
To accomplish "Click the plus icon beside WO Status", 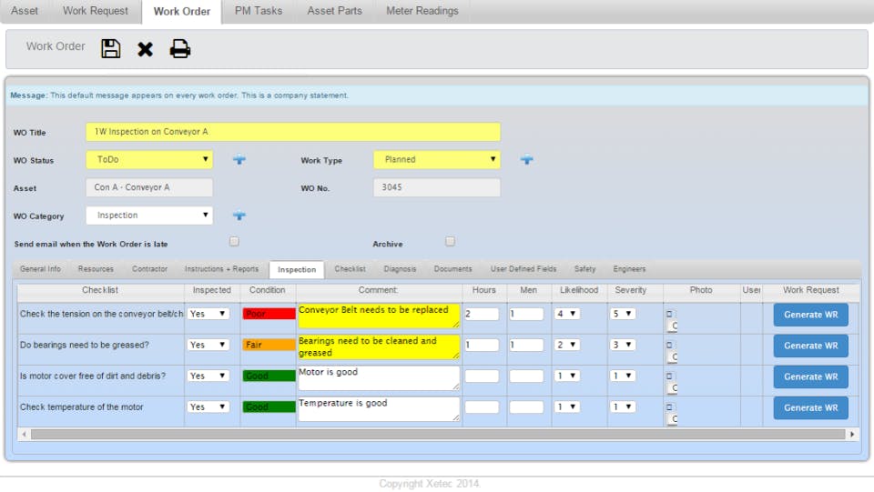I will click(x=239, y=160).
